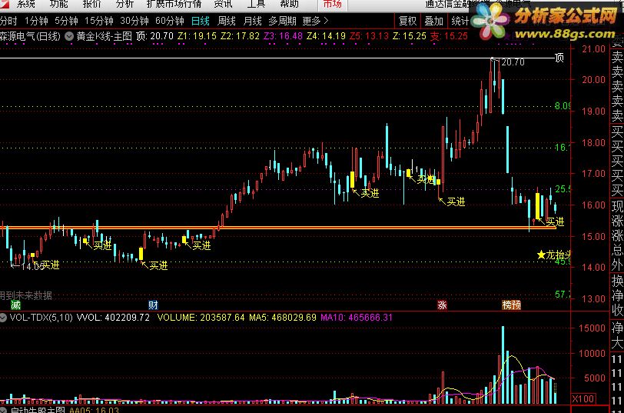624x413 pixels.
Task: Click the 统计 statistics button
Action: (x=460, y=21)
